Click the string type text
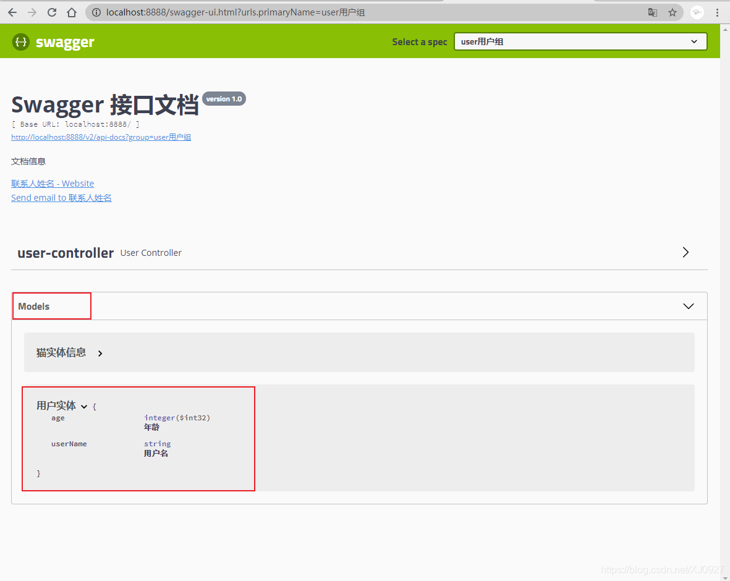This screenshot has height=581, width=730. 158,444
